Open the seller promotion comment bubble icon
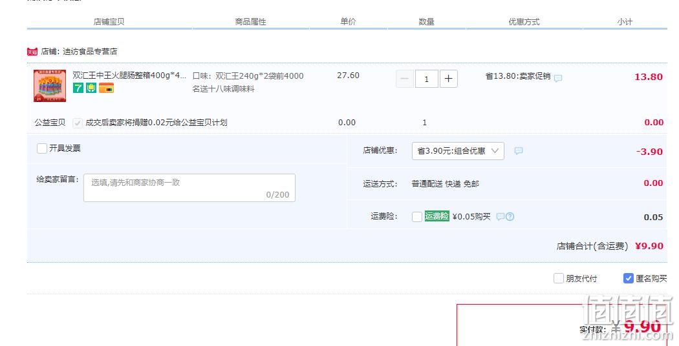The image size is (679, 346). coord(558,78)
